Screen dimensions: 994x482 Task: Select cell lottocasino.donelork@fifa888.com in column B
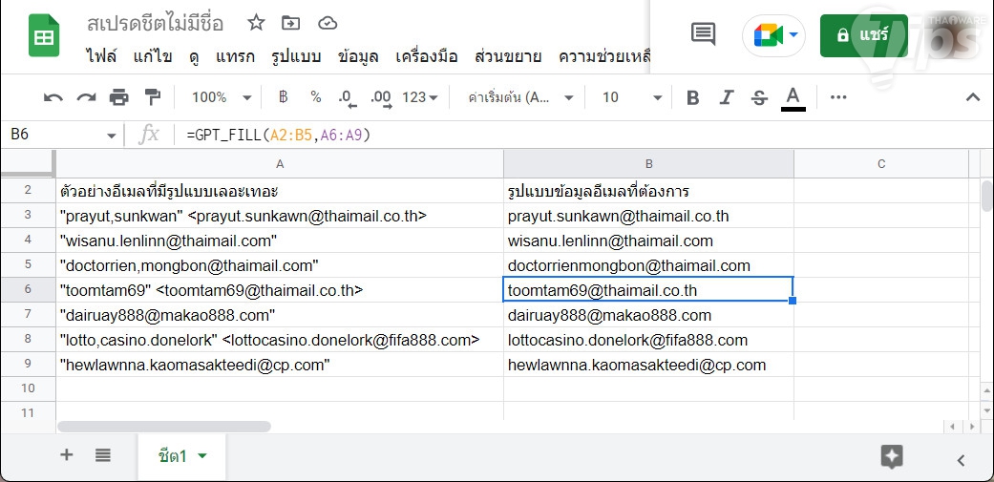pyautogui.click(x=648, y=340)
